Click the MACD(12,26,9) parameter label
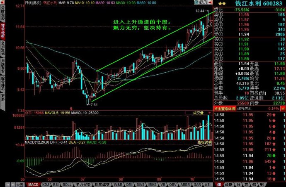286x187 pixels. [37, 142]
